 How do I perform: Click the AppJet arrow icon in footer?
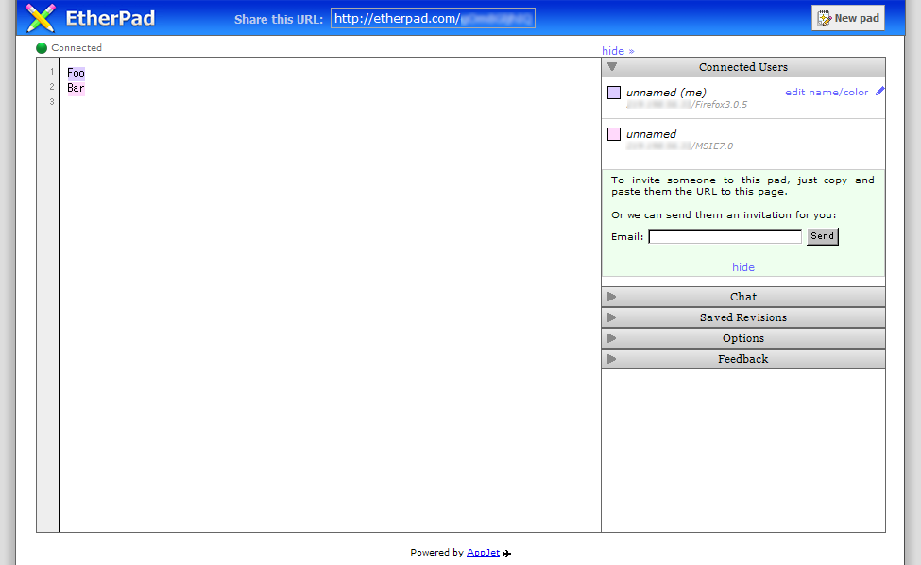(x=507, y=554)
